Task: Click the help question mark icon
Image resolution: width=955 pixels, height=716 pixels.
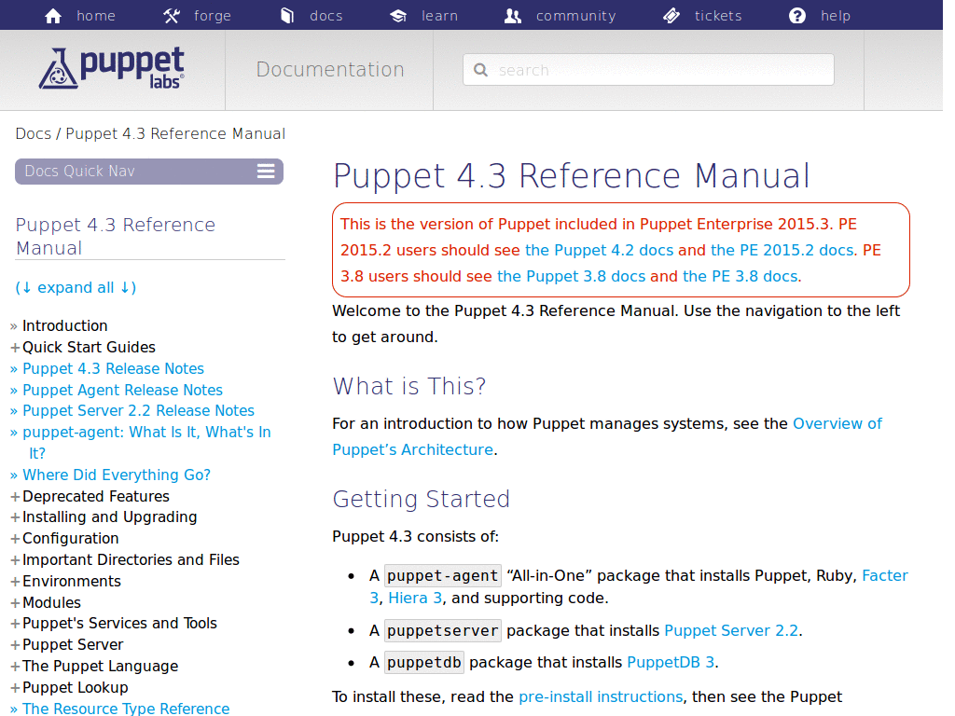Action: [x=797, y=16]
